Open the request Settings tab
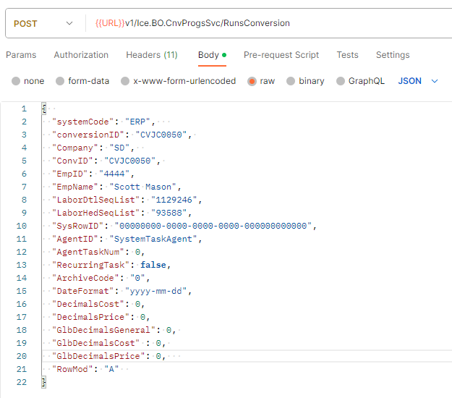Image resolution: width=452 pixels, height=398 pixels. pos(393,55)
